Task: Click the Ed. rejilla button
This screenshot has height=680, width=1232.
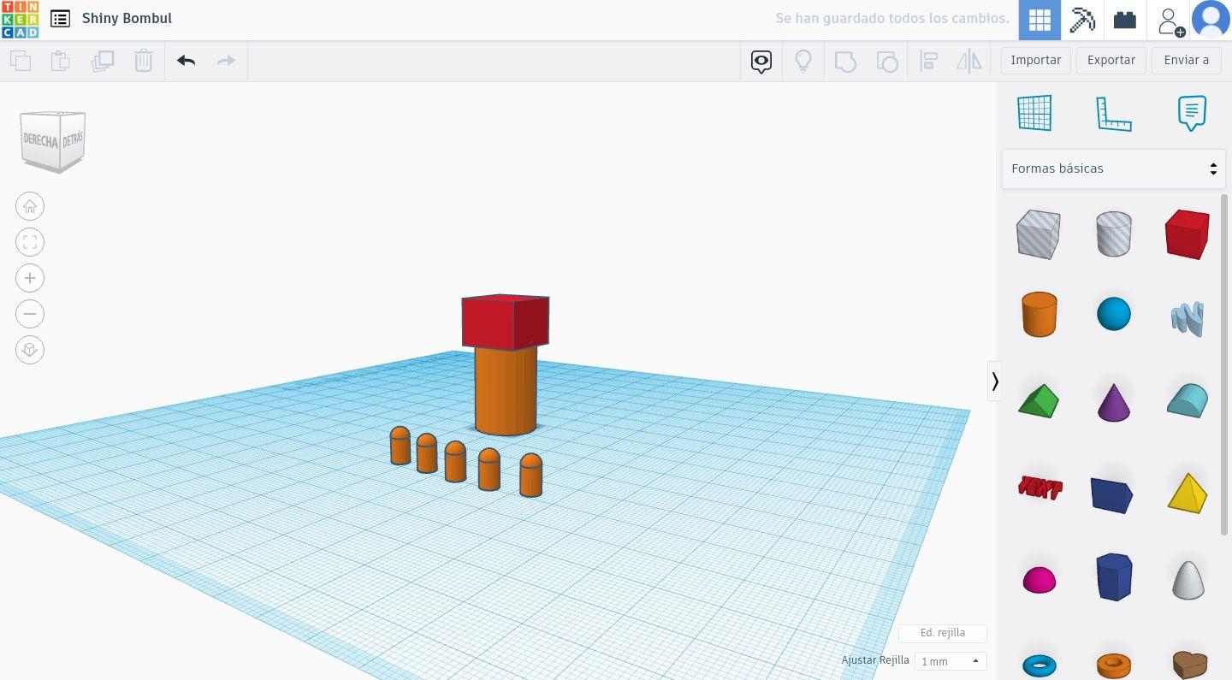Action: pyautogui.click(x=943, y=633)
